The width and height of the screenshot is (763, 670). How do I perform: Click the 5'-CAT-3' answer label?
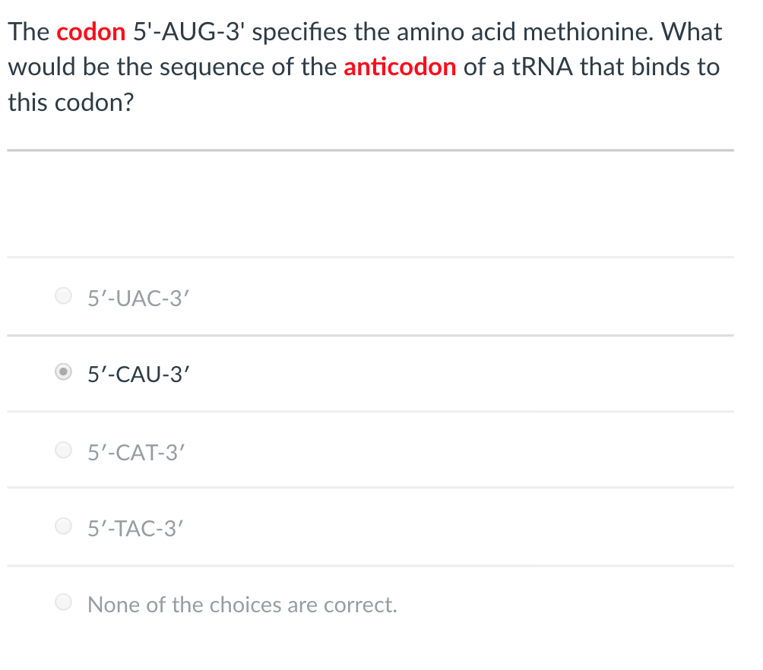[136, 452]
